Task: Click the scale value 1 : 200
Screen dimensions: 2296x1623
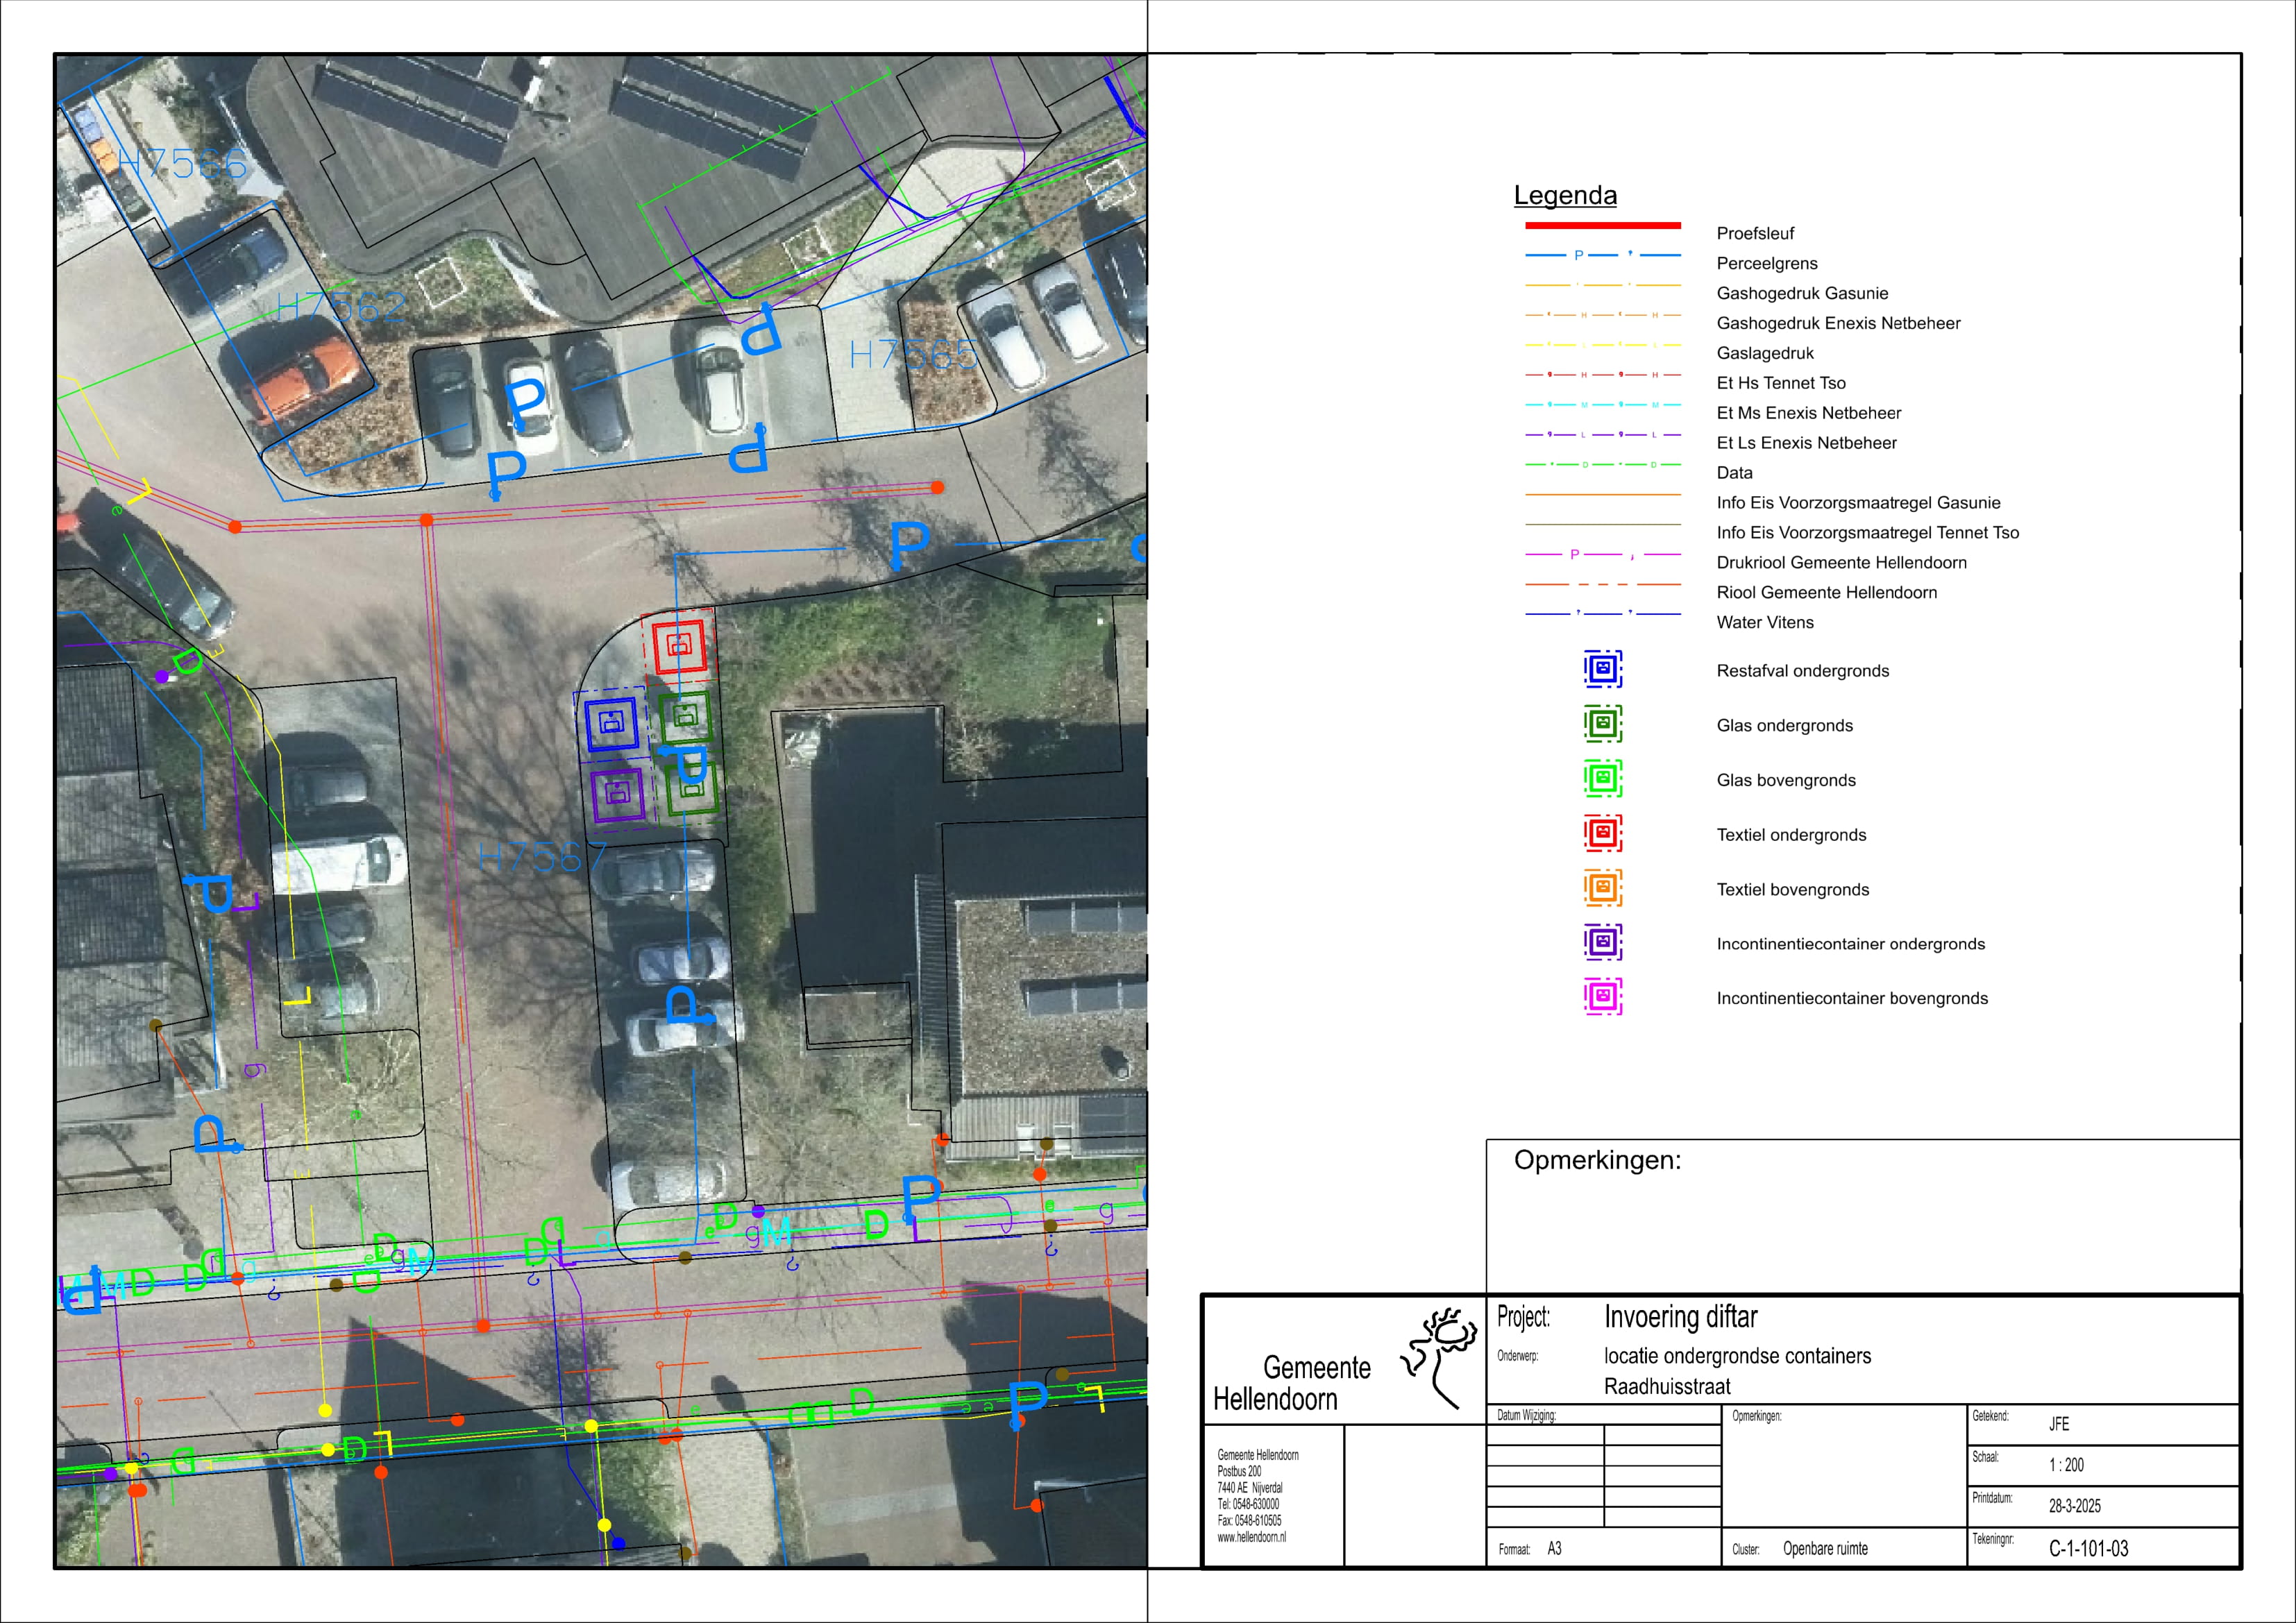Action: [2066, 1465]
